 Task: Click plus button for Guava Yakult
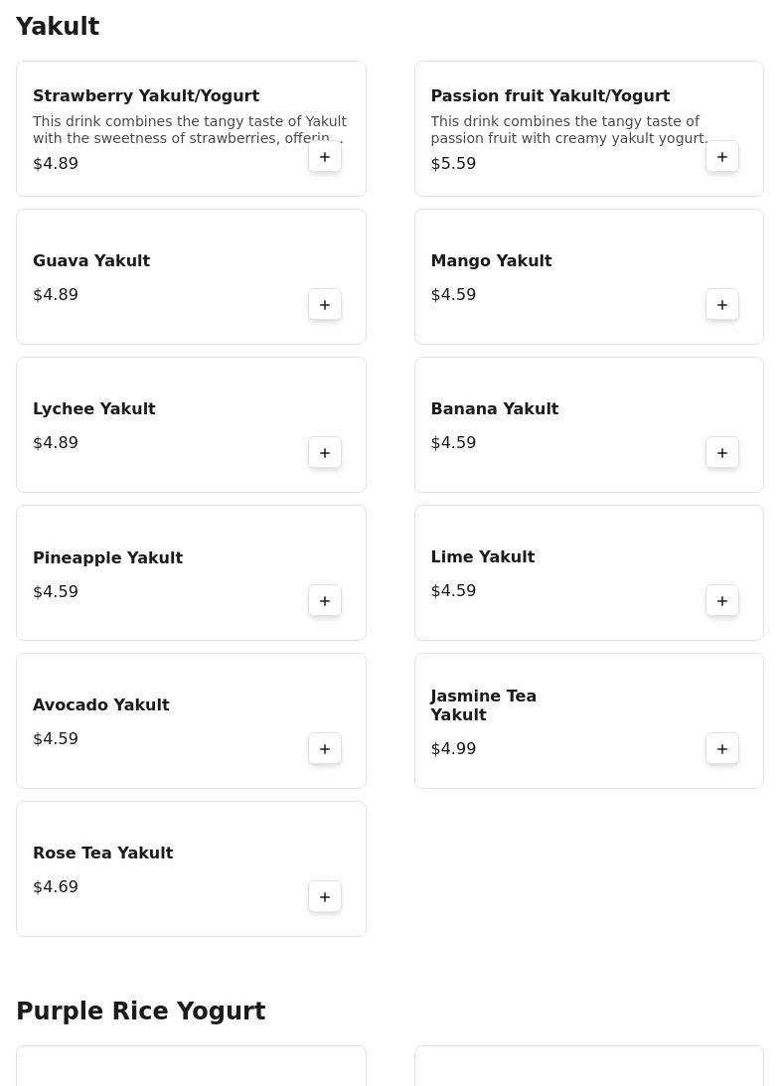point(325,305)
